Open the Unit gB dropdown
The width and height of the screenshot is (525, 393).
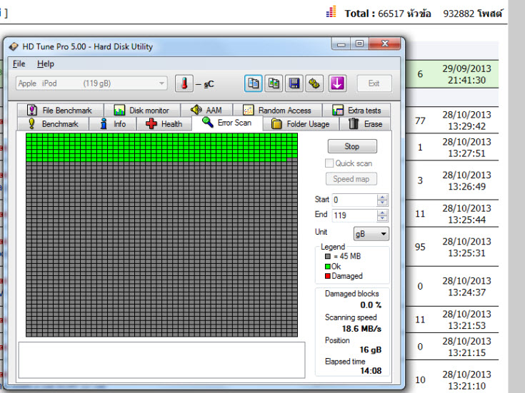[371, 234]
